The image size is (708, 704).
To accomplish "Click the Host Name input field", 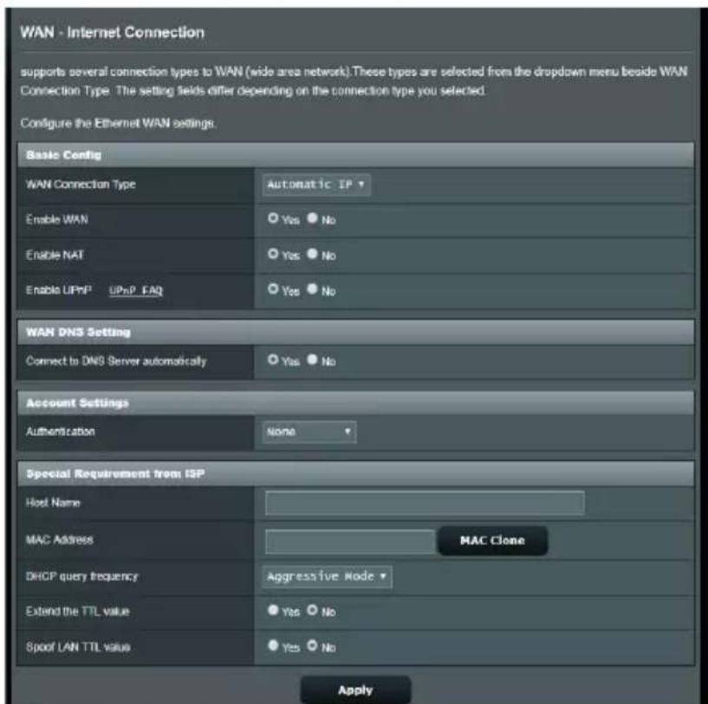I will click(425, 503).
